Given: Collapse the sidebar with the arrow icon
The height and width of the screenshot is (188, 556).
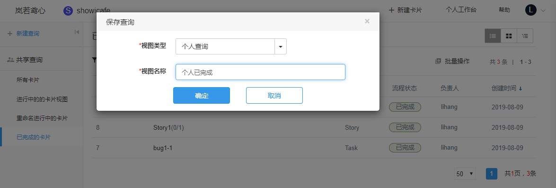Looking at the screenshot, I should tap(77, 32).
